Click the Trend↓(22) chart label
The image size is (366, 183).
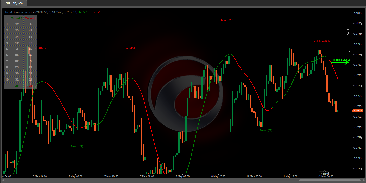[x=227, y=20]
